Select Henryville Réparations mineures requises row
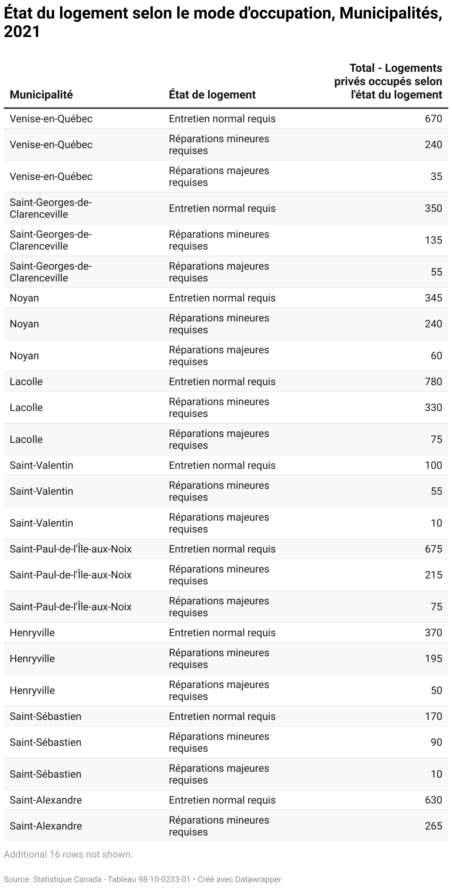452x888 pixels. [x=226, y=658]
